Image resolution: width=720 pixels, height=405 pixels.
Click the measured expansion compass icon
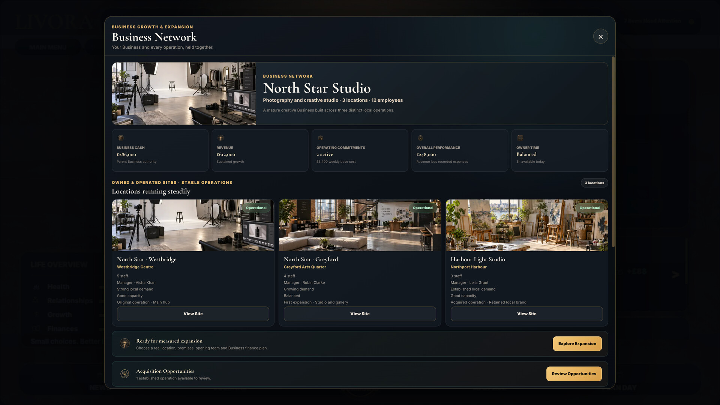tap(124, 343)
